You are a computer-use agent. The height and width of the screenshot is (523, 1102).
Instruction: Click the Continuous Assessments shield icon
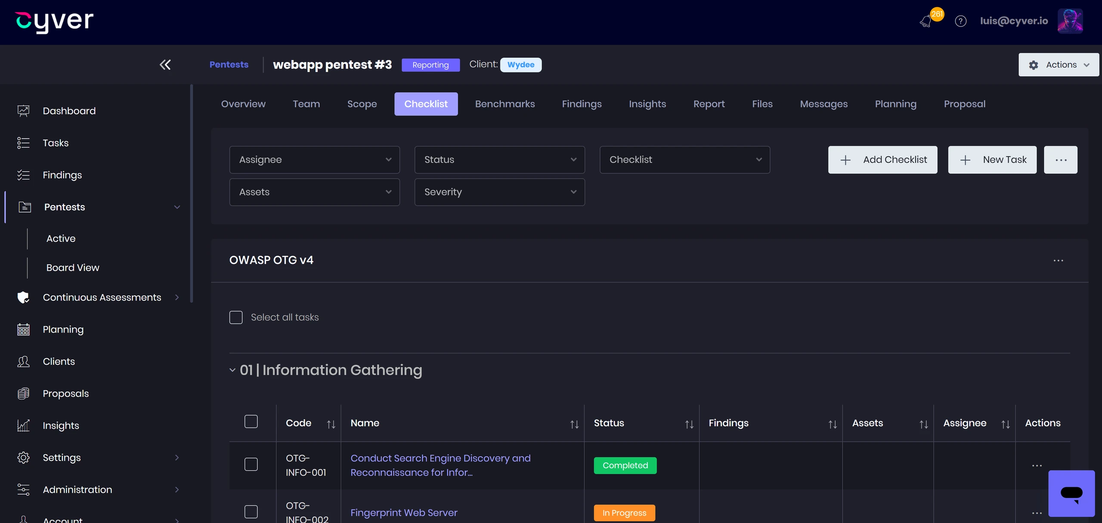23,297
